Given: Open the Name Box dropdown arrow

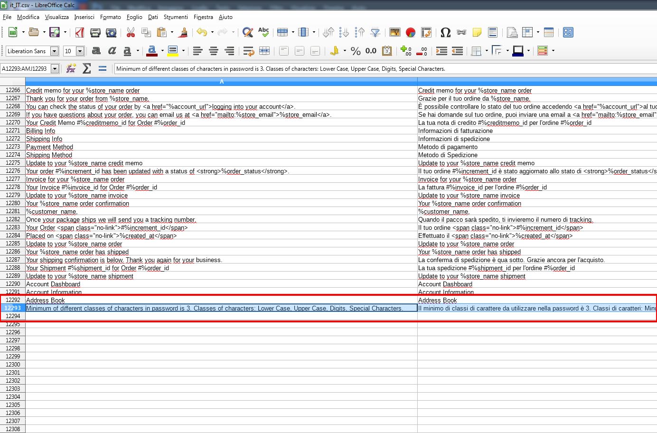Looking at the screenshot, I should click(55, 69).
